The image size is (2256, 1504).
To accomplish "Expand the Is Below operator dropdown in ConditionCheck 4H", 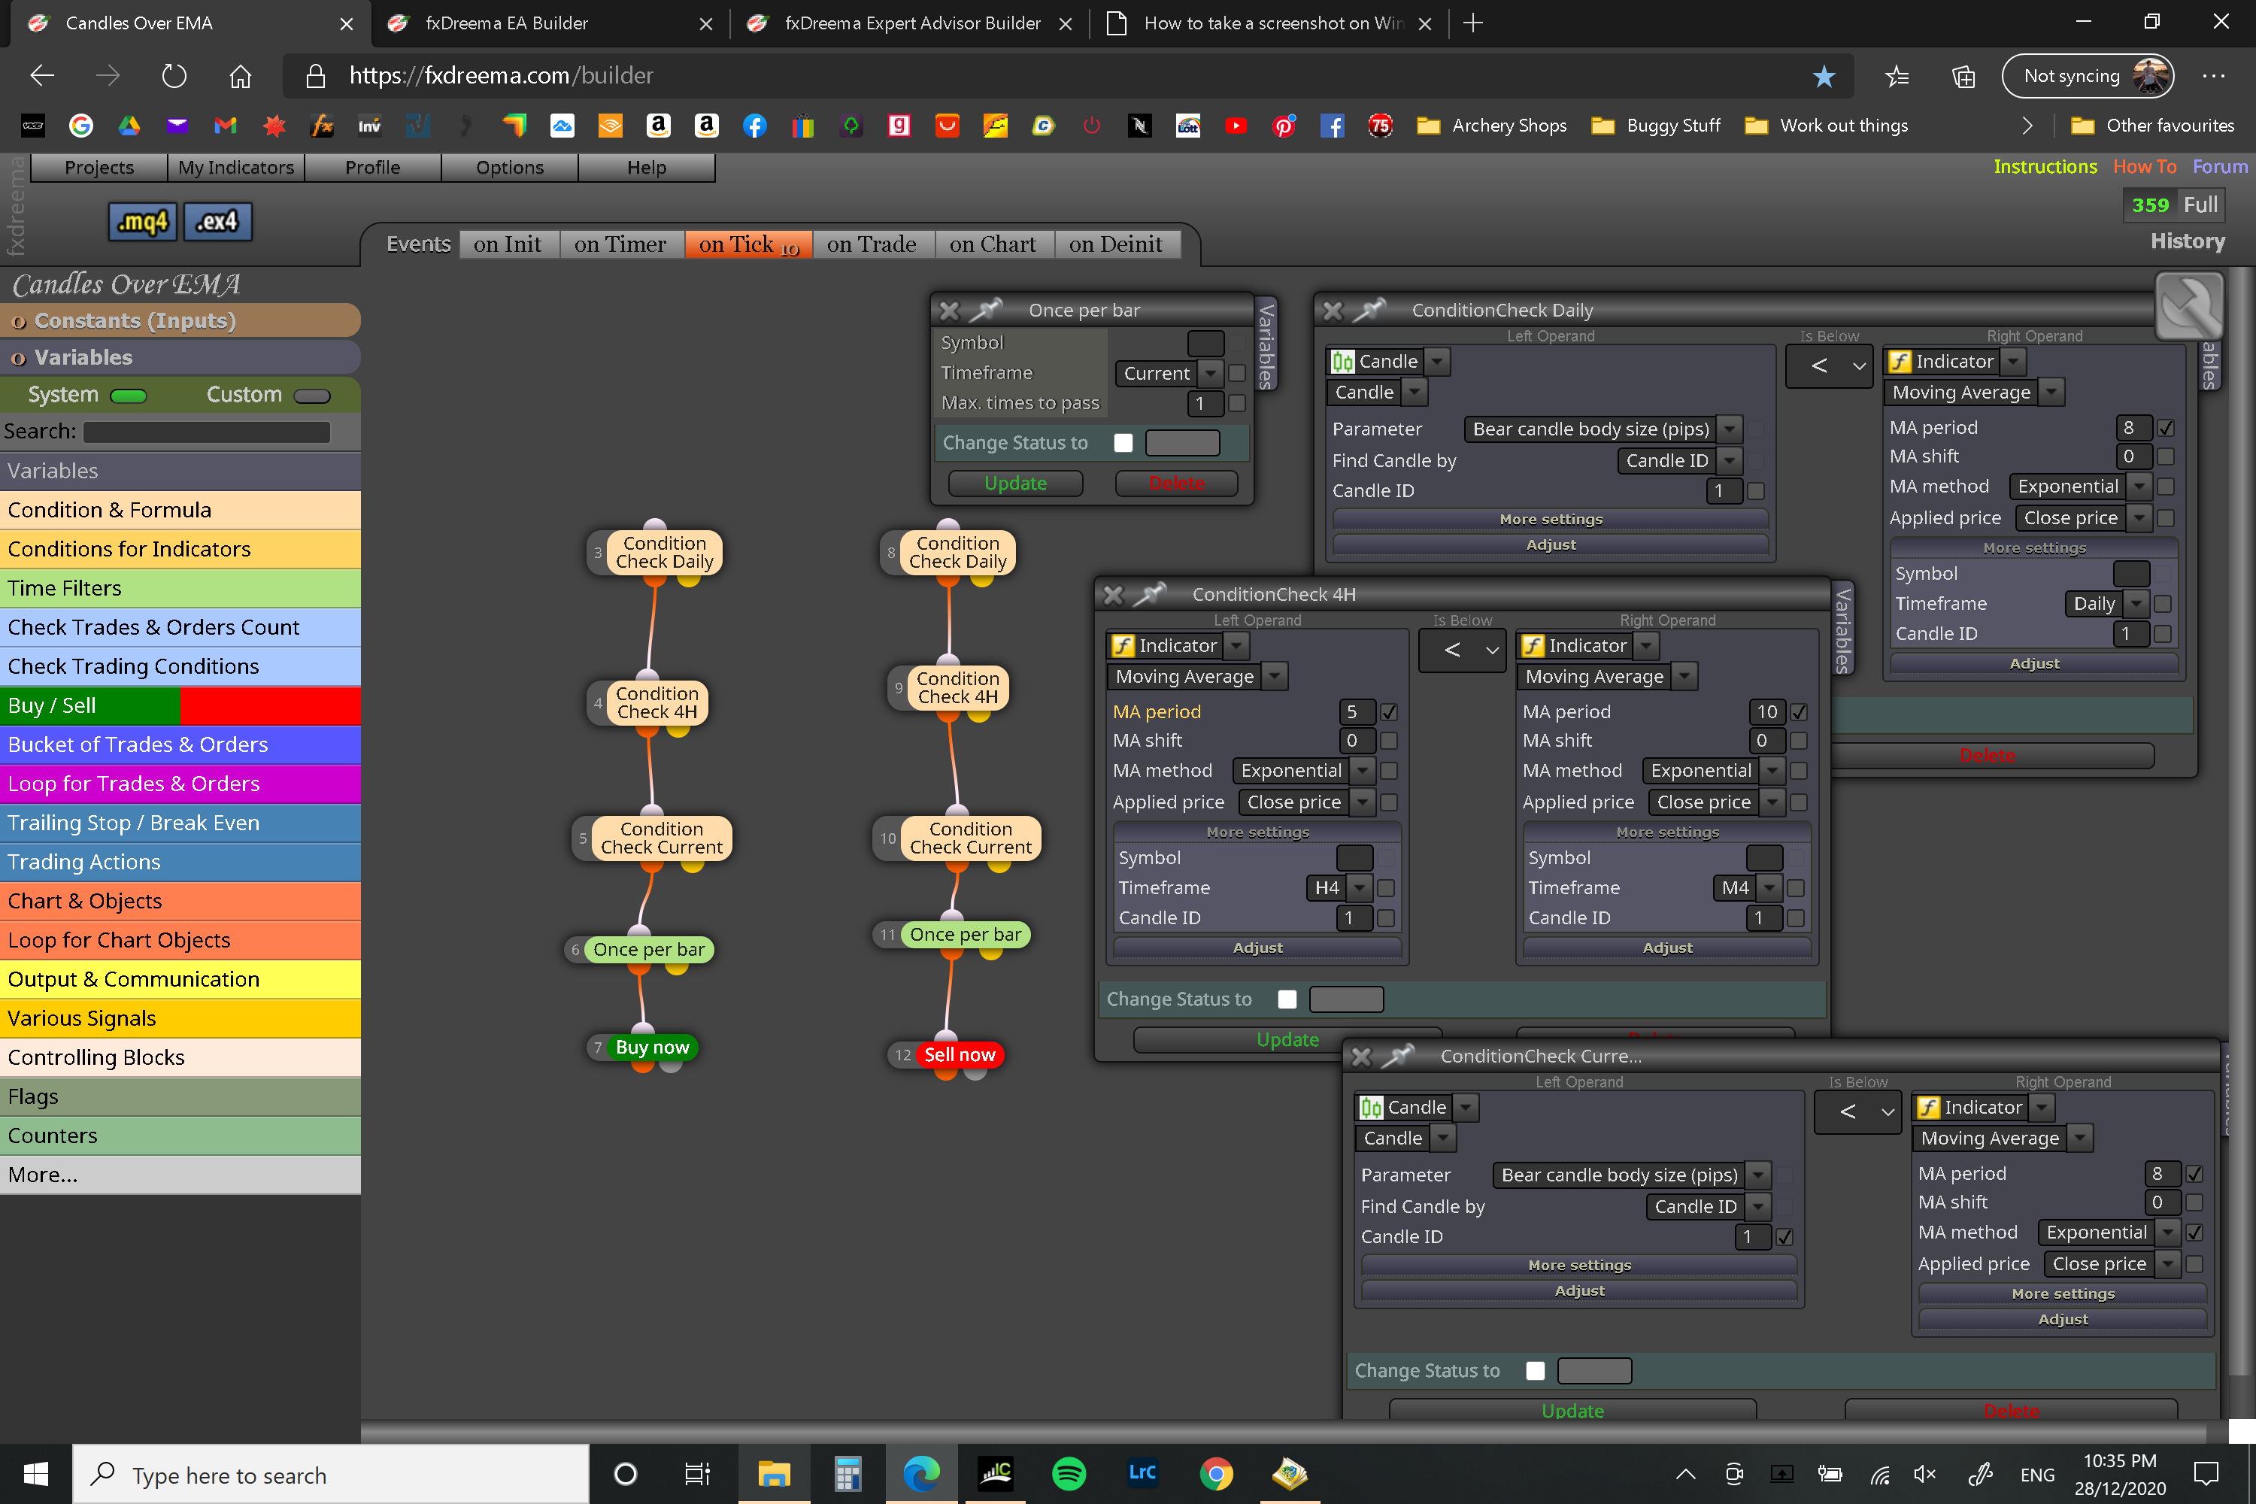I will click(x=1462, y=650).
